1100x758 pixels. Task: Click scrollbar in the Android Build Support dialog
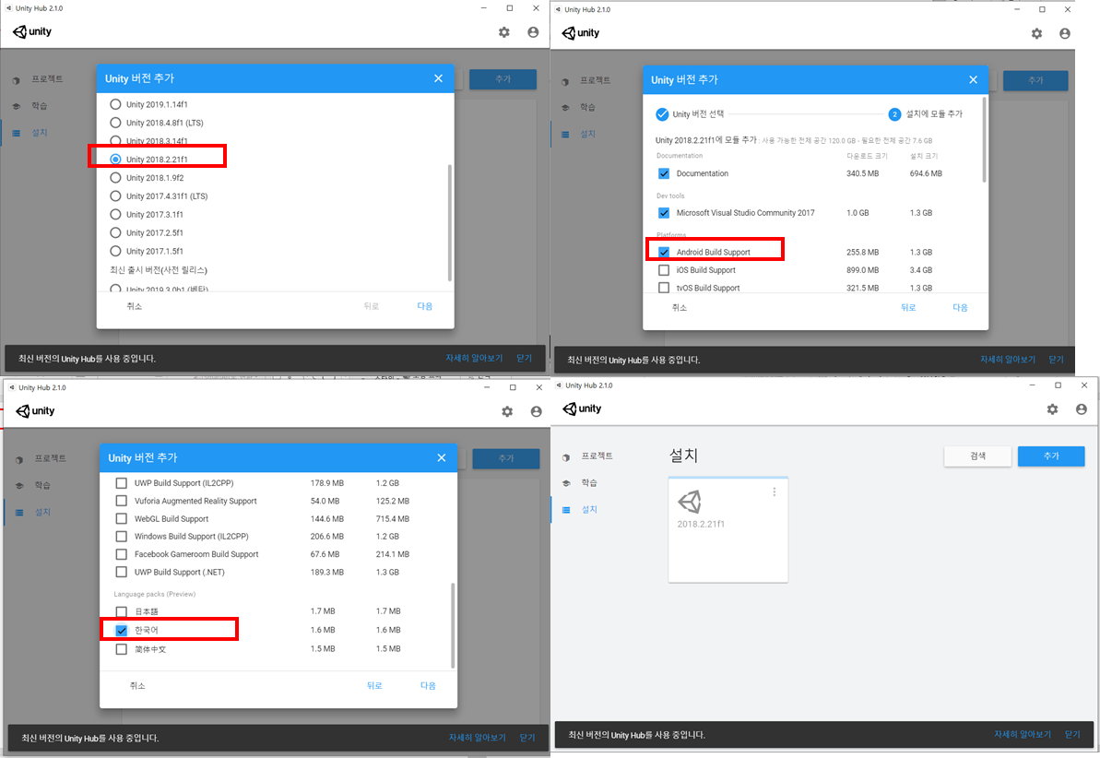[984, 139]
